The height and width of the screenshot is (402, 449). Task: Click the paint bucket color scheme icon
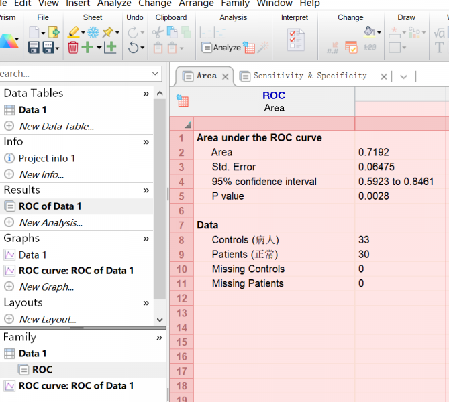point(369,32)
